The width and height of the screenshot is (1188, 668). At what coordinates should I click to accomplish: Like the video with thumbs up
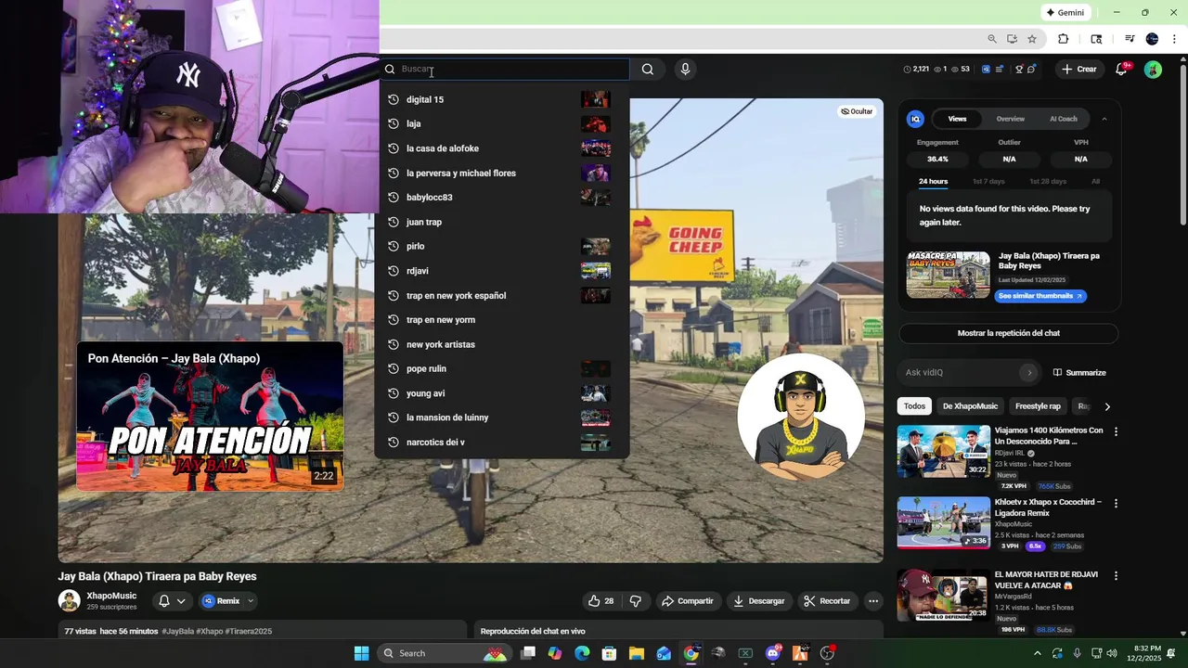[601, 601]
